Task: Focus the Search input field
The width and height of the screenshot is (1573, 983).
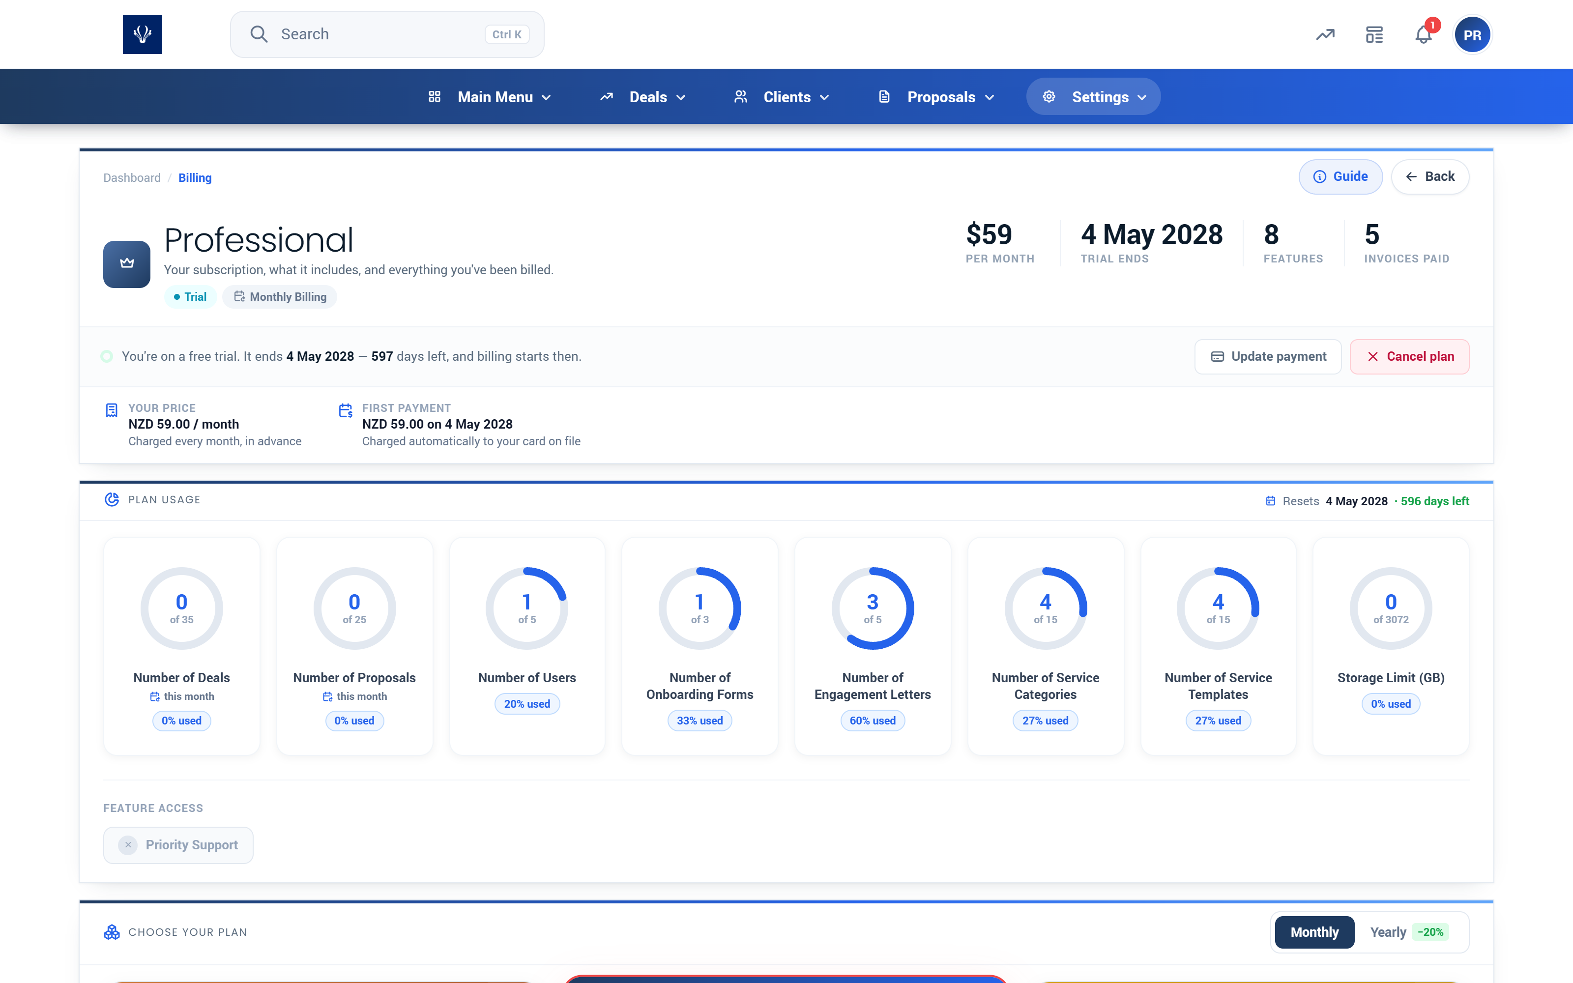Action: coord(387,34)
